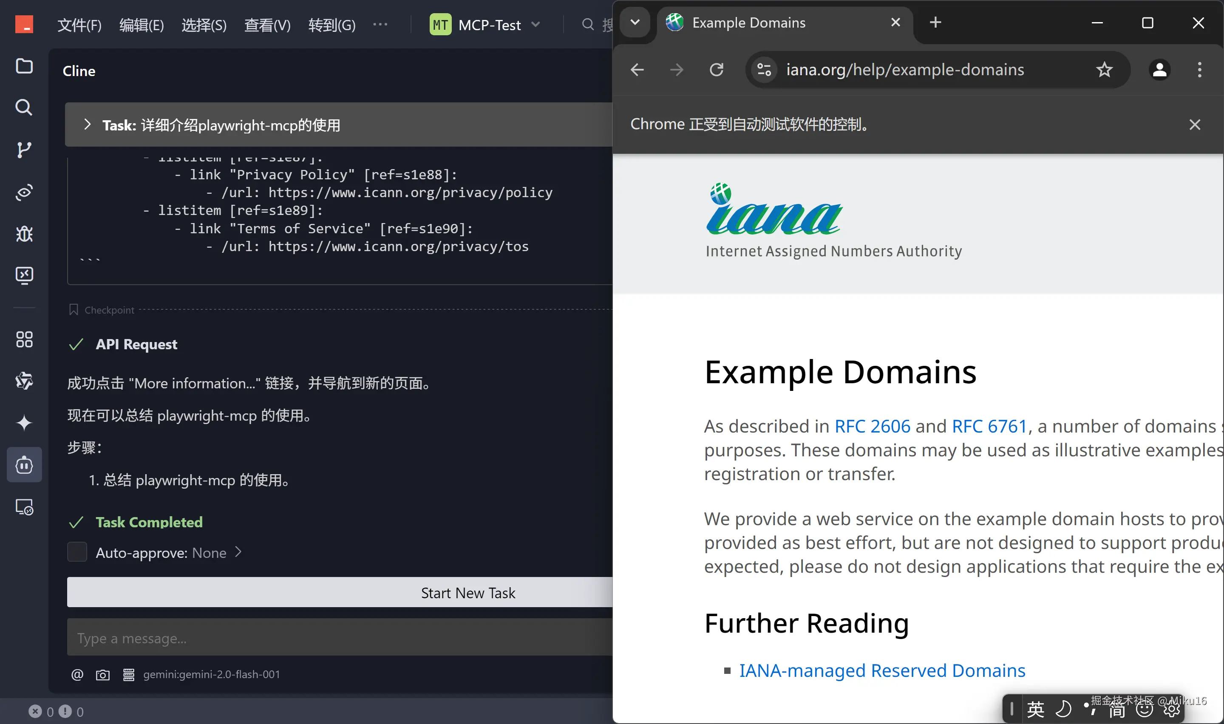Open the Chrome tab search dropdown
Image resolution: width=1224 pixels, height=724 pixels.
[635, 23]
